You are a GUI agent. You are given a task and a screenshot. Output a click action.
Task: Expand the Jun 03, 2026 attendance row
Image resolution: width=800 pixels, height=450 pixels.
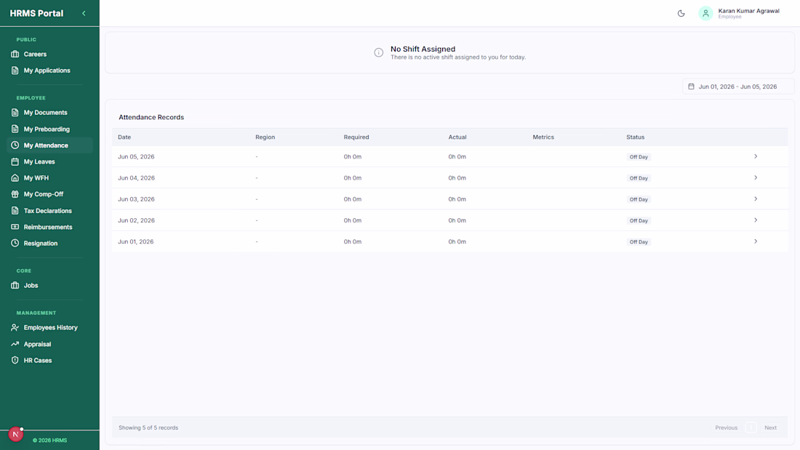[x=756, y=199]
